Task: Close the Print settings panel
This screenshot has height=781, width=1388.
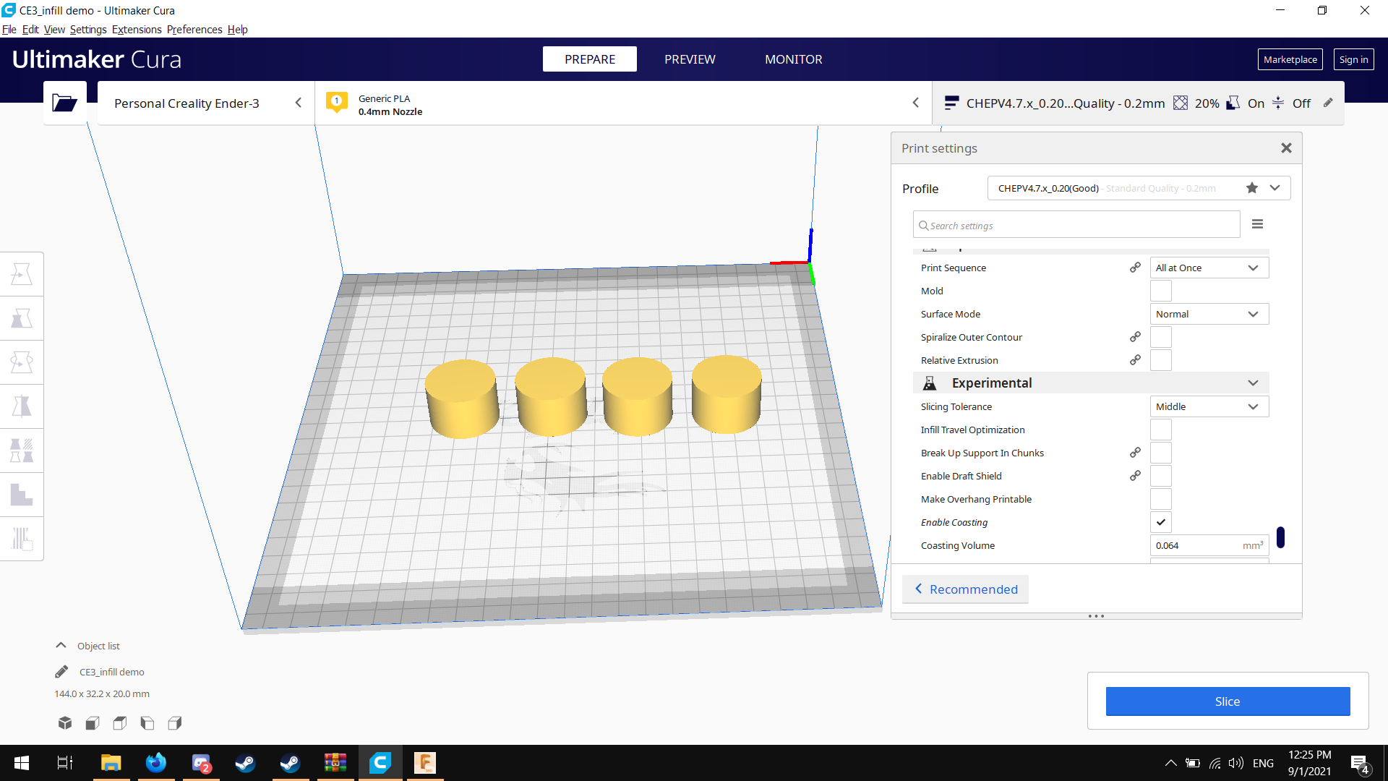Action: [x=1286, y=148]
